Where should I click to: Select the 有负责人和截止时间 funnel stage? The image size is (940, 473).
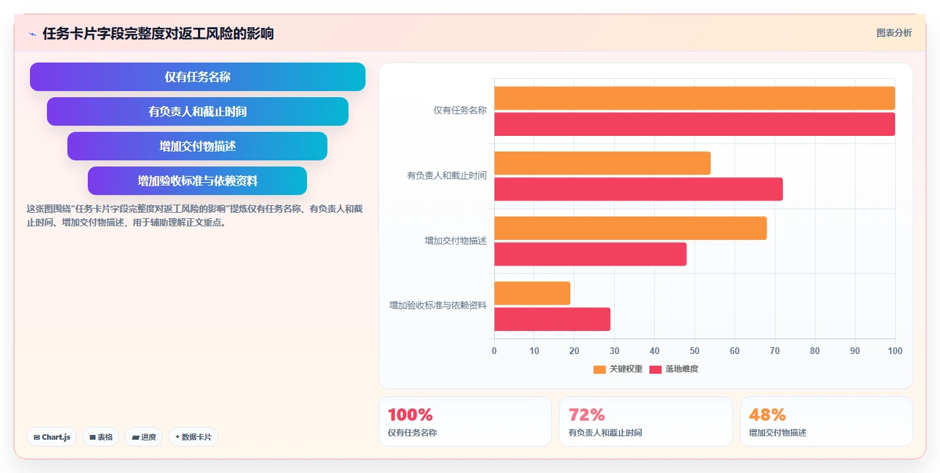197,111
